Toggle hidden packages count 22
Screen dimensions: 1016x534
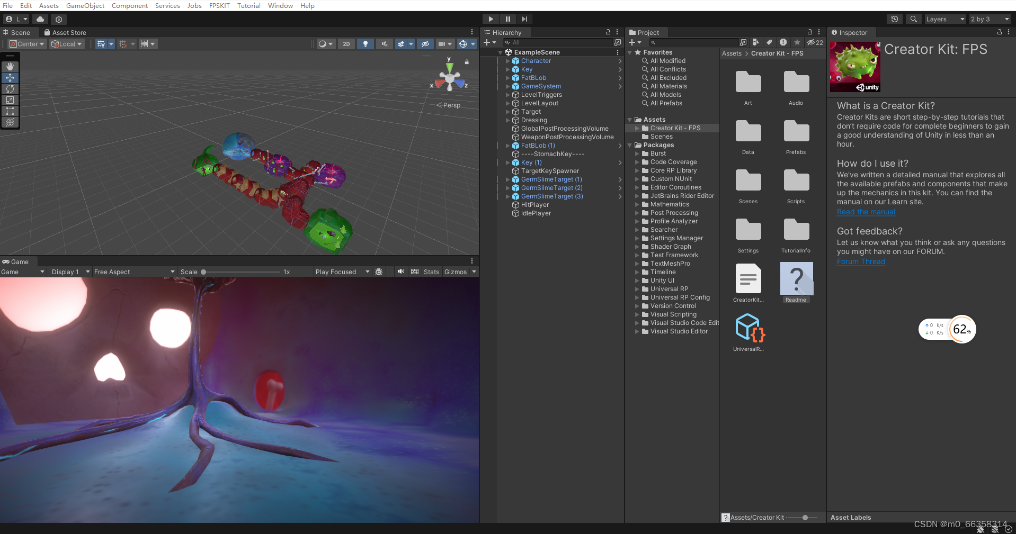(815, 42)
